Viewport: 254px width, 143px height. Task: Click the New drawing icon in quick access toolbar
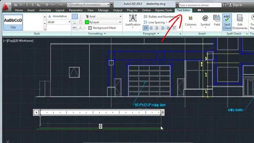(16, 5)
